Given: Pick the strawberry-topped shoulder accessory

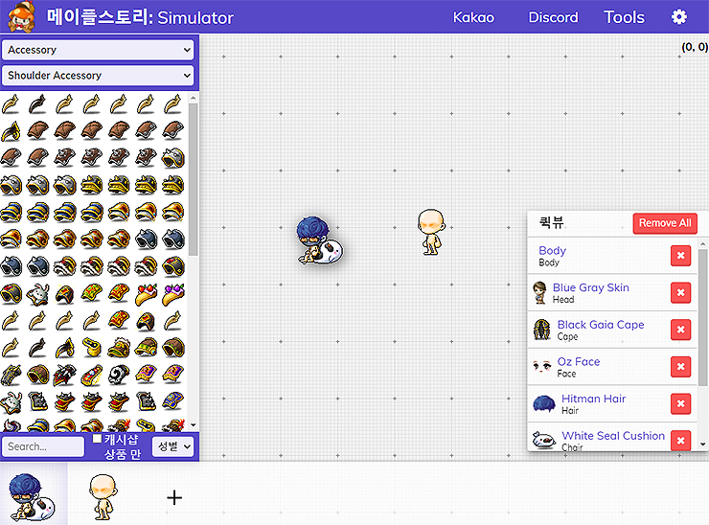Looking at the screenshot, I should click(x=146, y=294).
